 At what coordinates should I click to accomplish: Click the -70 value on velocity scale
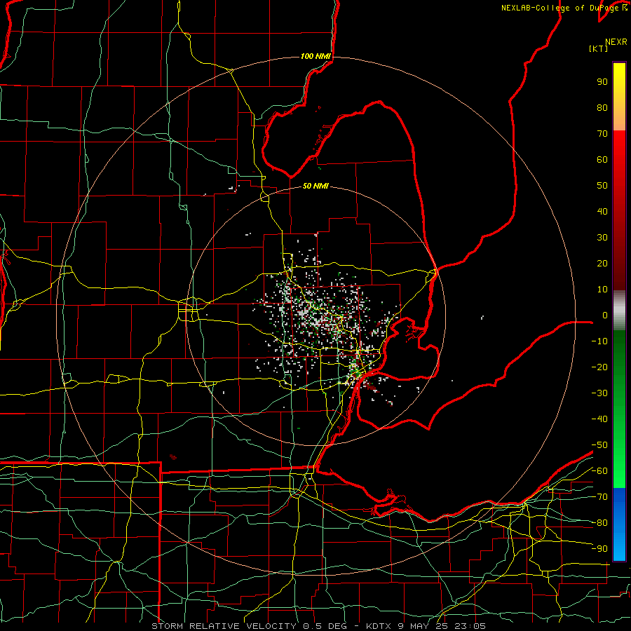599,497
